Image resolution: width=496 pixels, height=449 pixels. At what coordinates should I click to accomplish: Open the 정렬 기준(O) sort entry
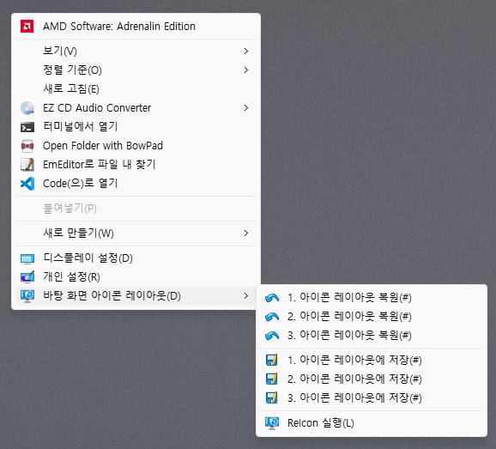pos(136,70)
